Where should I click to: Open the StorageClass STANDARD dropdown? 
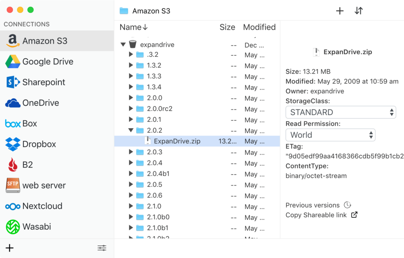coord(340,112)
